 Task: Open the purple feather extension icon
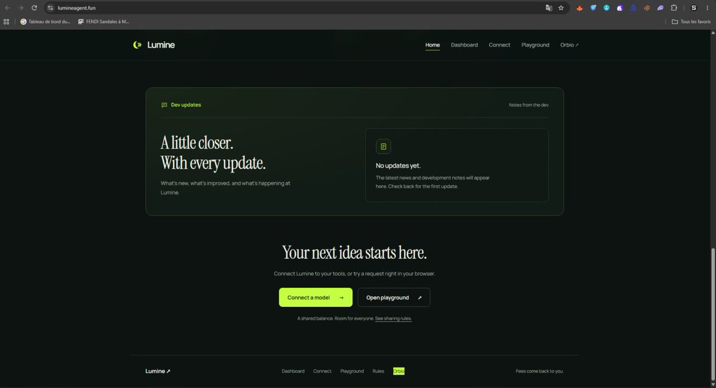[x=661, y=8]
